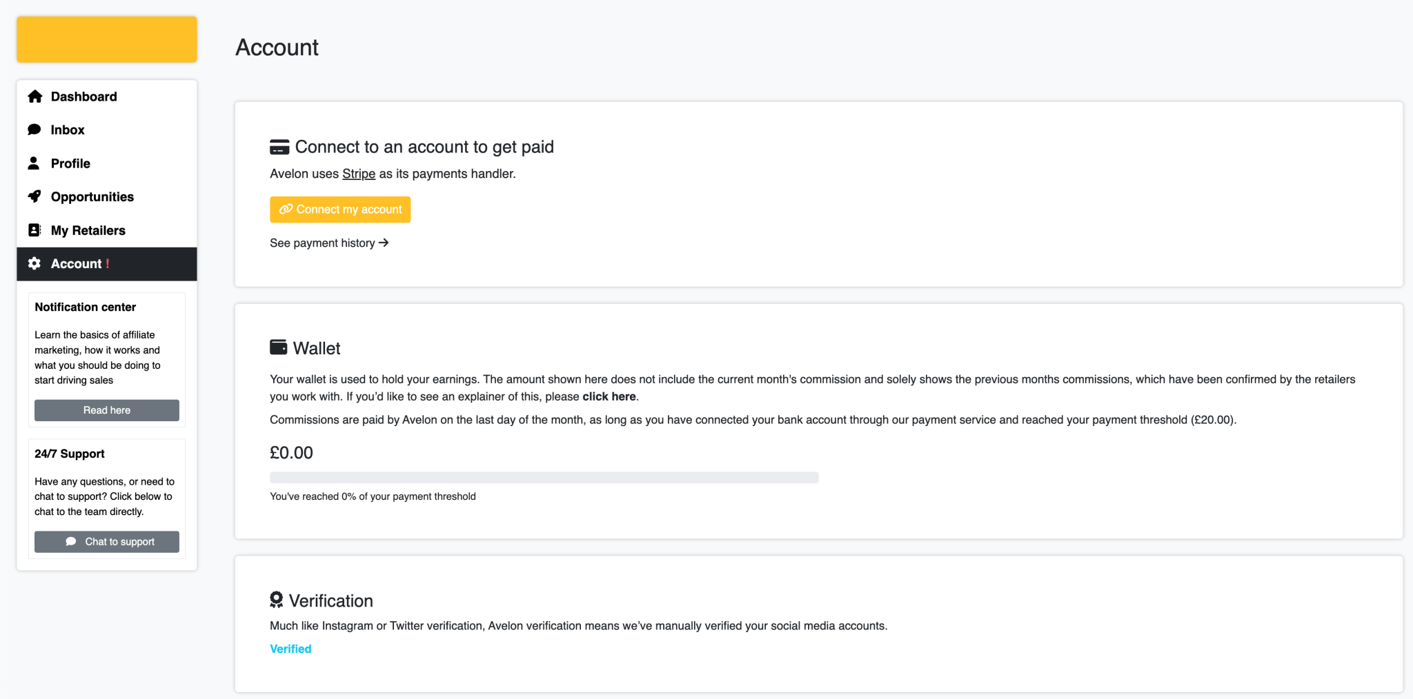Image resolution: width=1413 pixels, height=699 pixels.
Task: Click the Dashboard home icon
Action: point(35,97)
